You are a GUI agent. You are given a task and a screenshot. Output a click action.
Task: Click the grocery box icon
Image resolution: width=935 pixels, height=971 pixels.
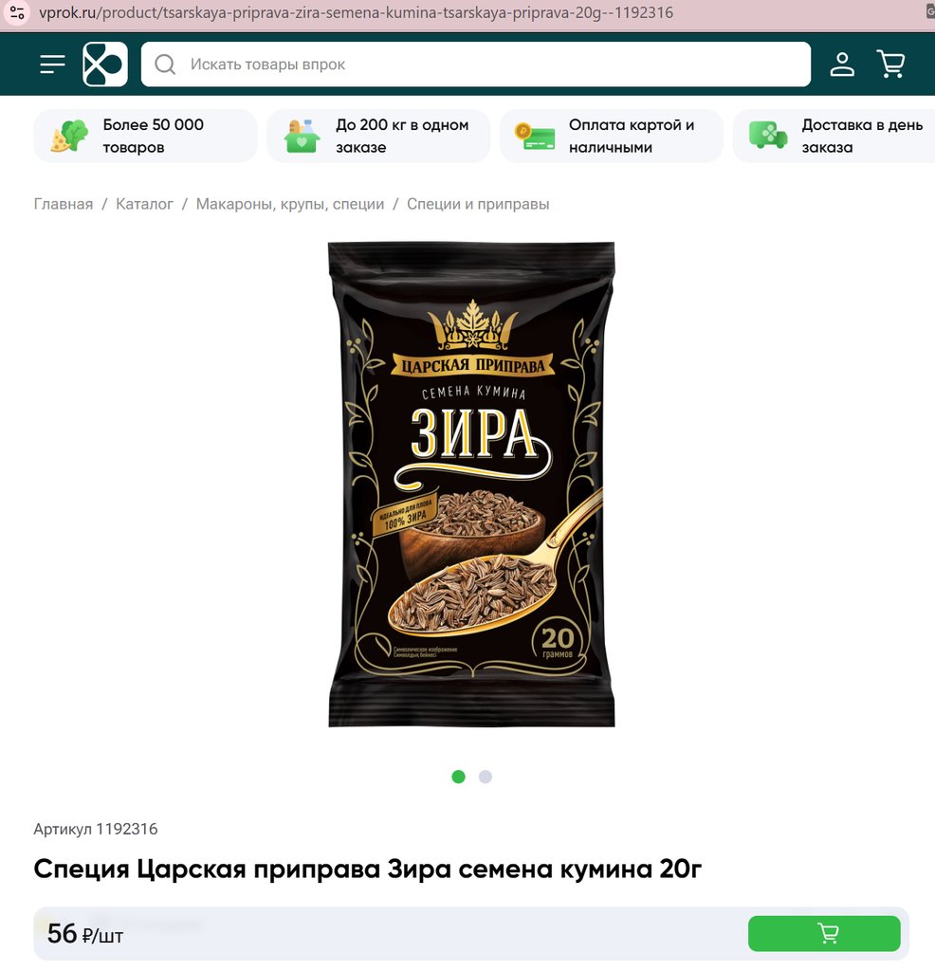coord(302,136)
